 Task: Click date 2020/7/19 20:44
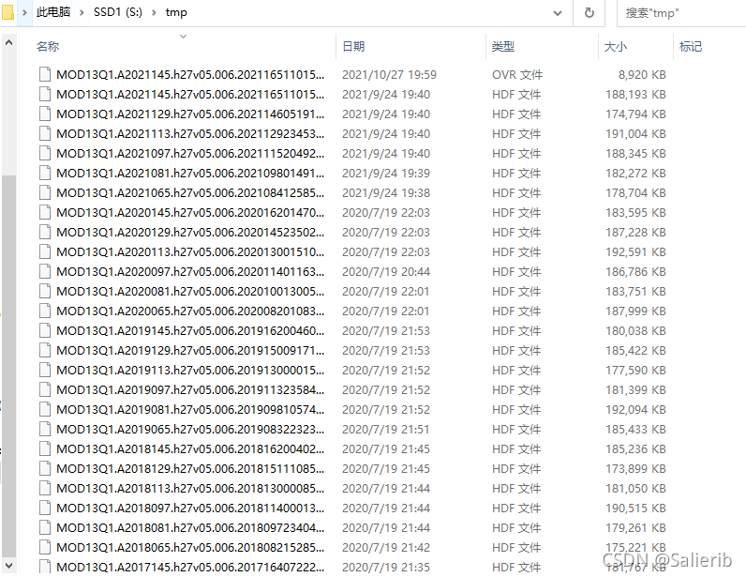386,271
